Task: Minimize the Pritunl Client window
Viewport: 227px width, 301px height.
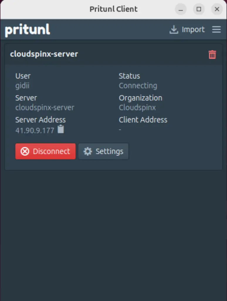Action: point(181,9)
